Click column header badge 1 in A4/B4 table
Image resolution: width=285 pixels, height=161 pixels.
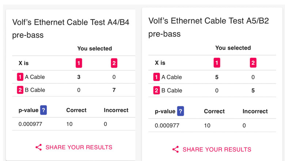pos(79,63)
